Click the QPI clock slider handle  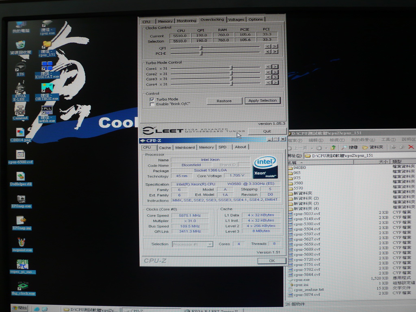click(201, 48)
